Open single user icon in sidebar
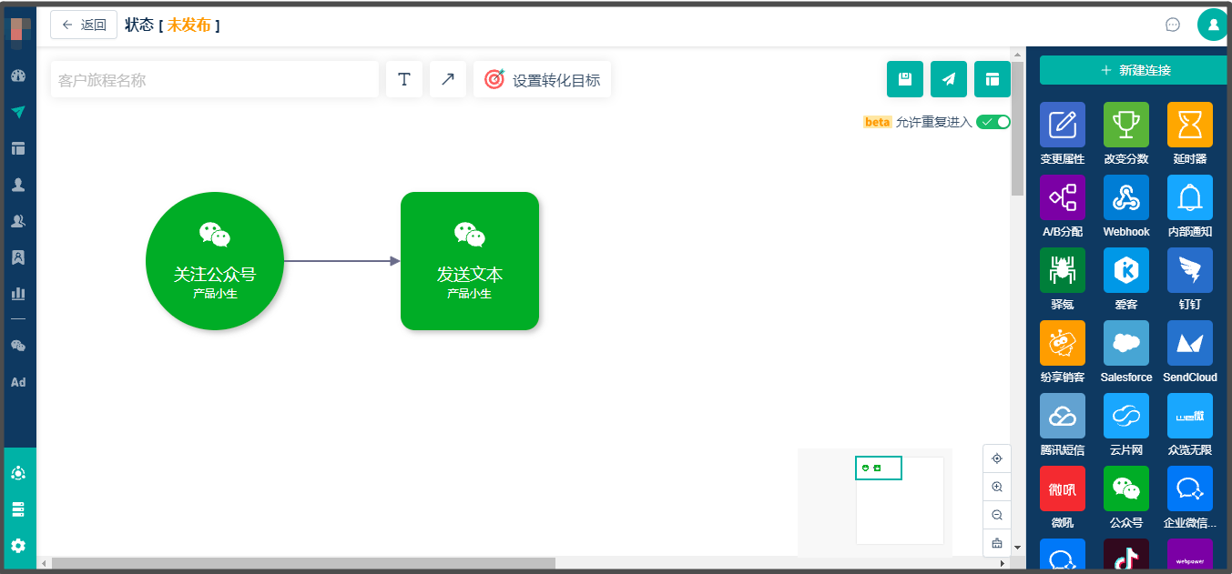The image size is (1232, 574). click(x=18, y=185)
